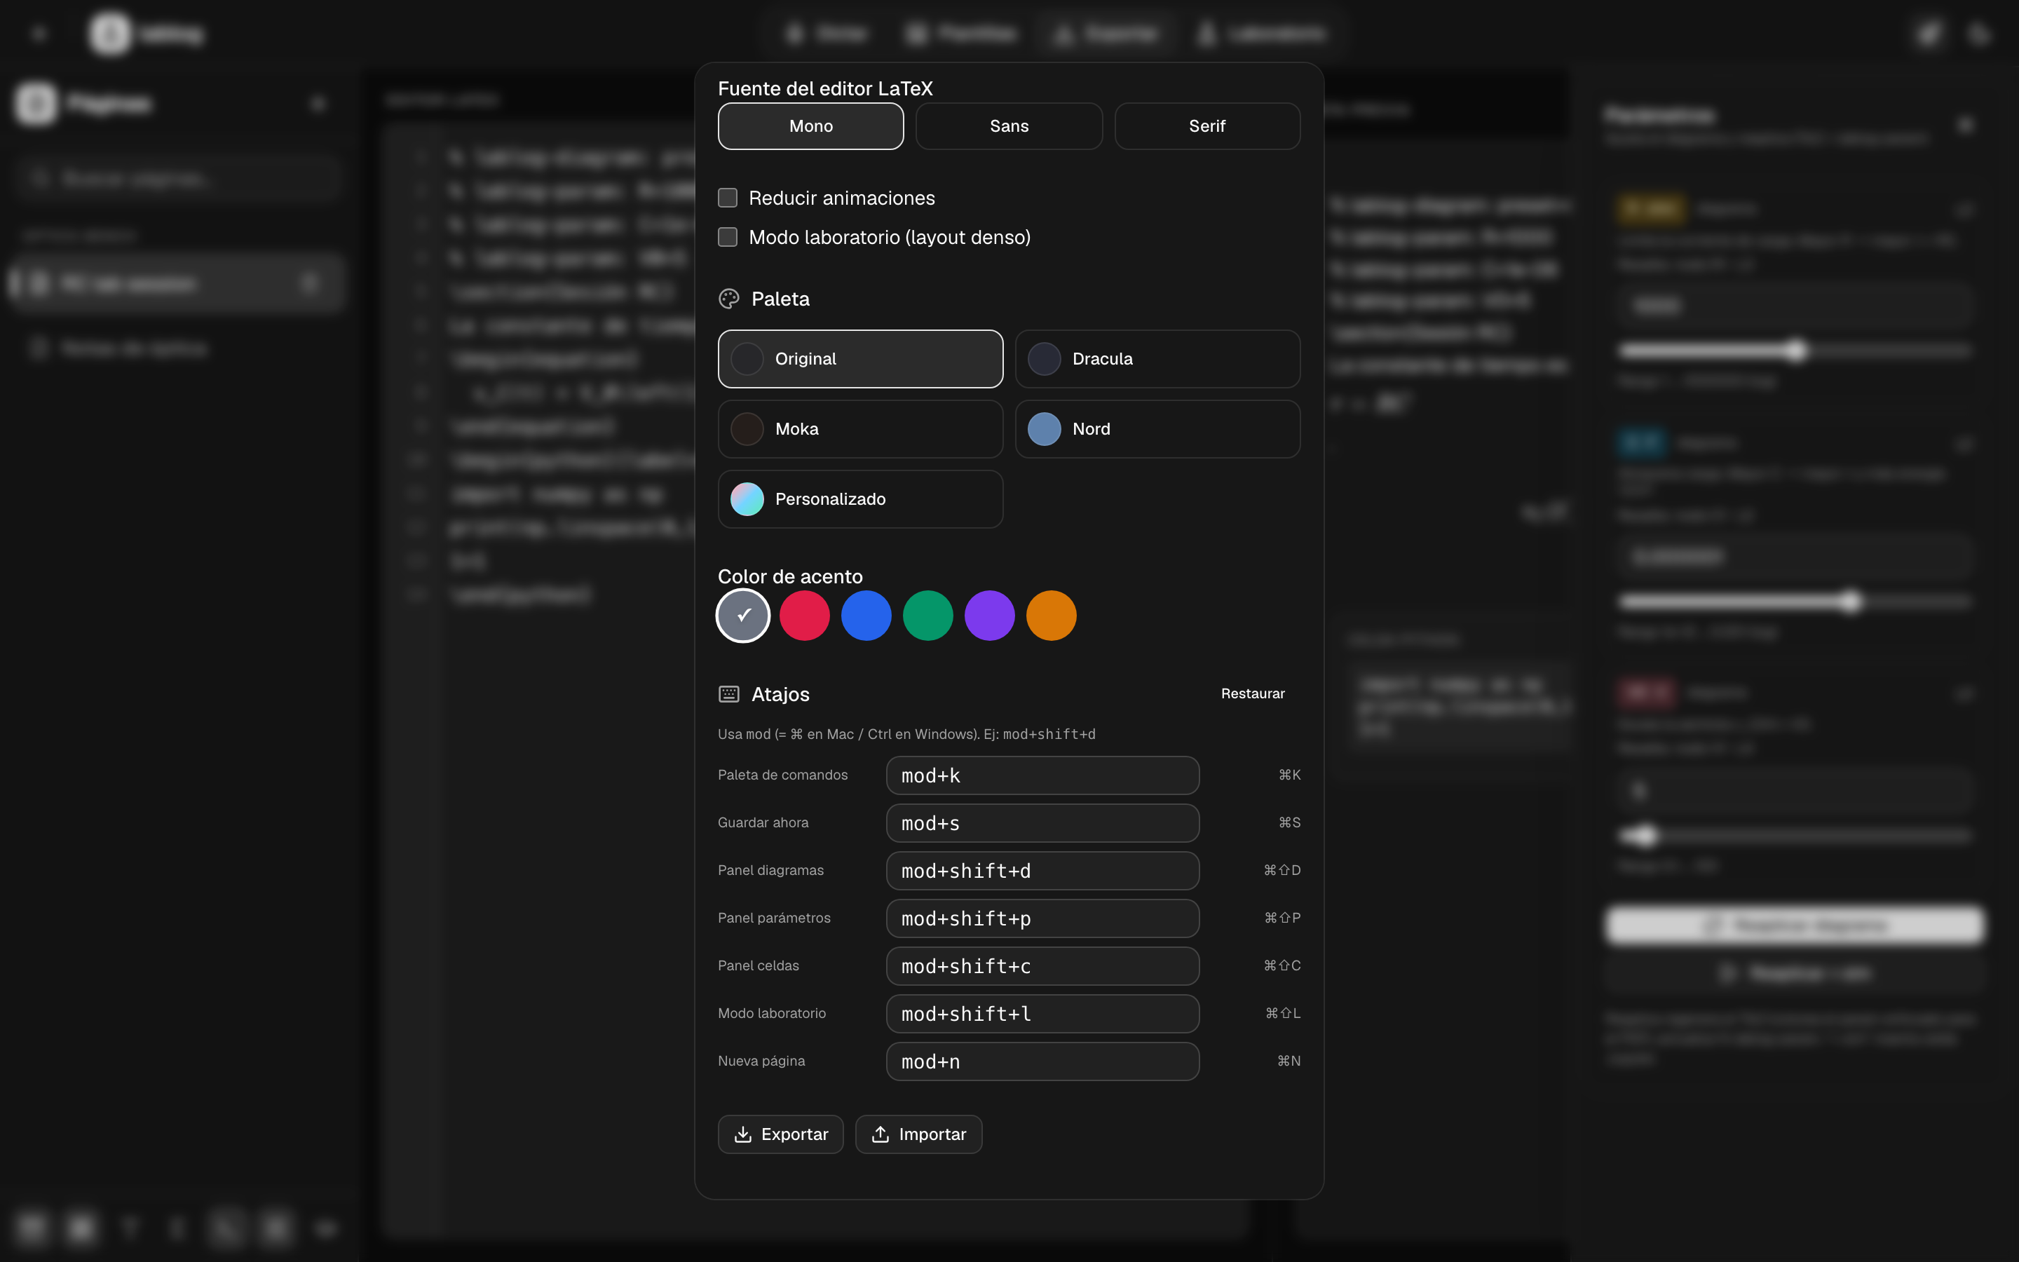2019x1262 pixels.
Task: Choose the Serif font option
Action: coord(1206,126)
